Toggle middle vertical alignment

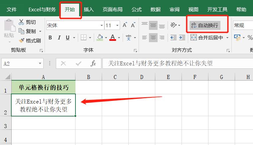[153, 25]
